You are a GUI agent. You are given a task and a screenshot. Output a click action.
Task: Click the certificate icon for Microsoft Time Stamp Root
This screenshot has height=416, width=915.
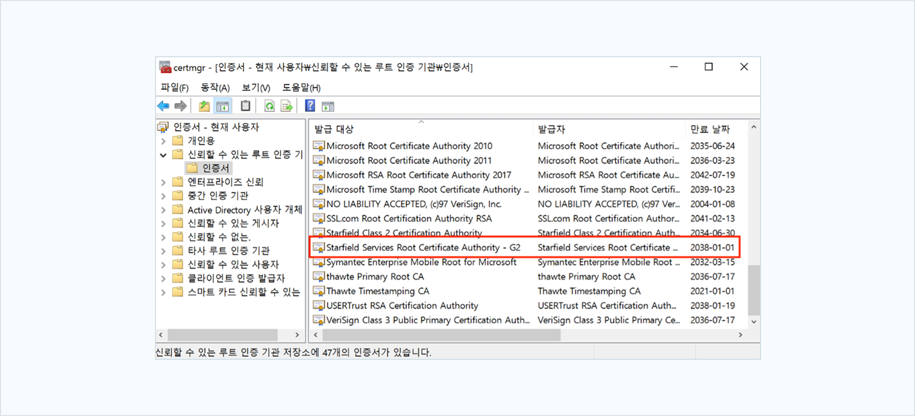[319, 189]
